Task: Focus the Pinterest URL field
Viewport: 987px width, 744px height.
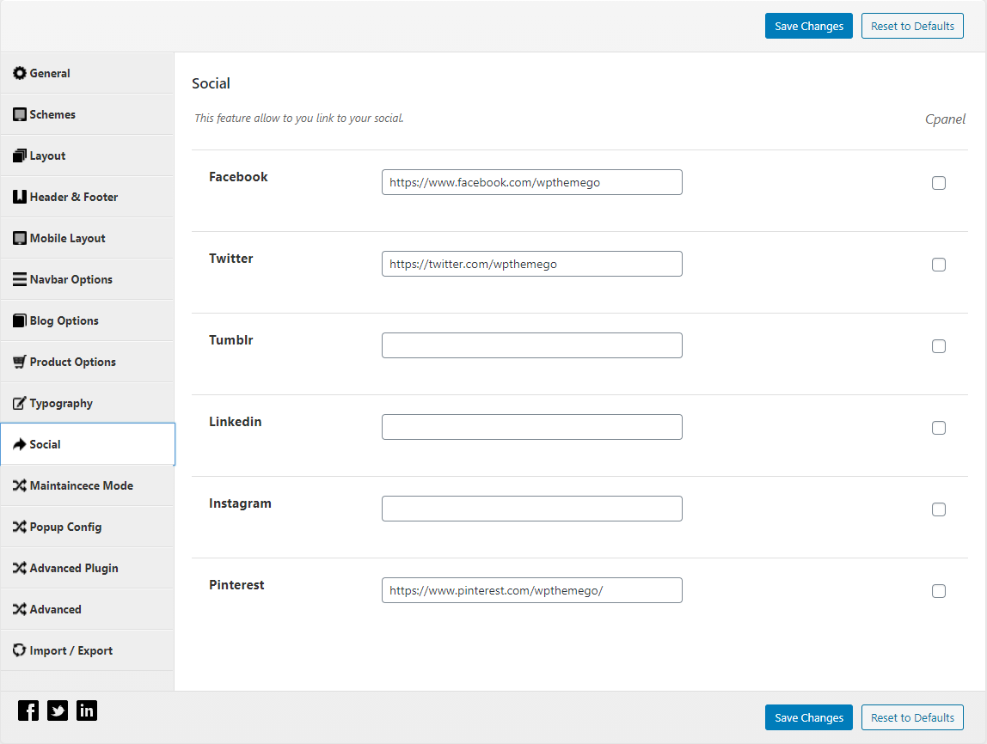Action: (532, 590)
